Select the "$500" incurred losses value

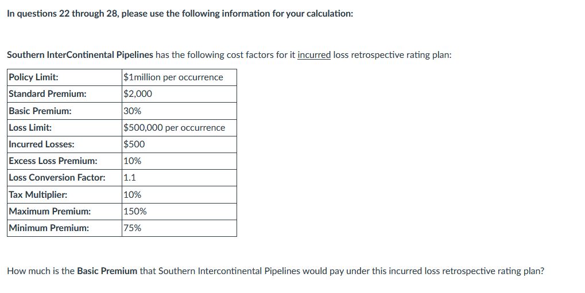tap(134, 144)
